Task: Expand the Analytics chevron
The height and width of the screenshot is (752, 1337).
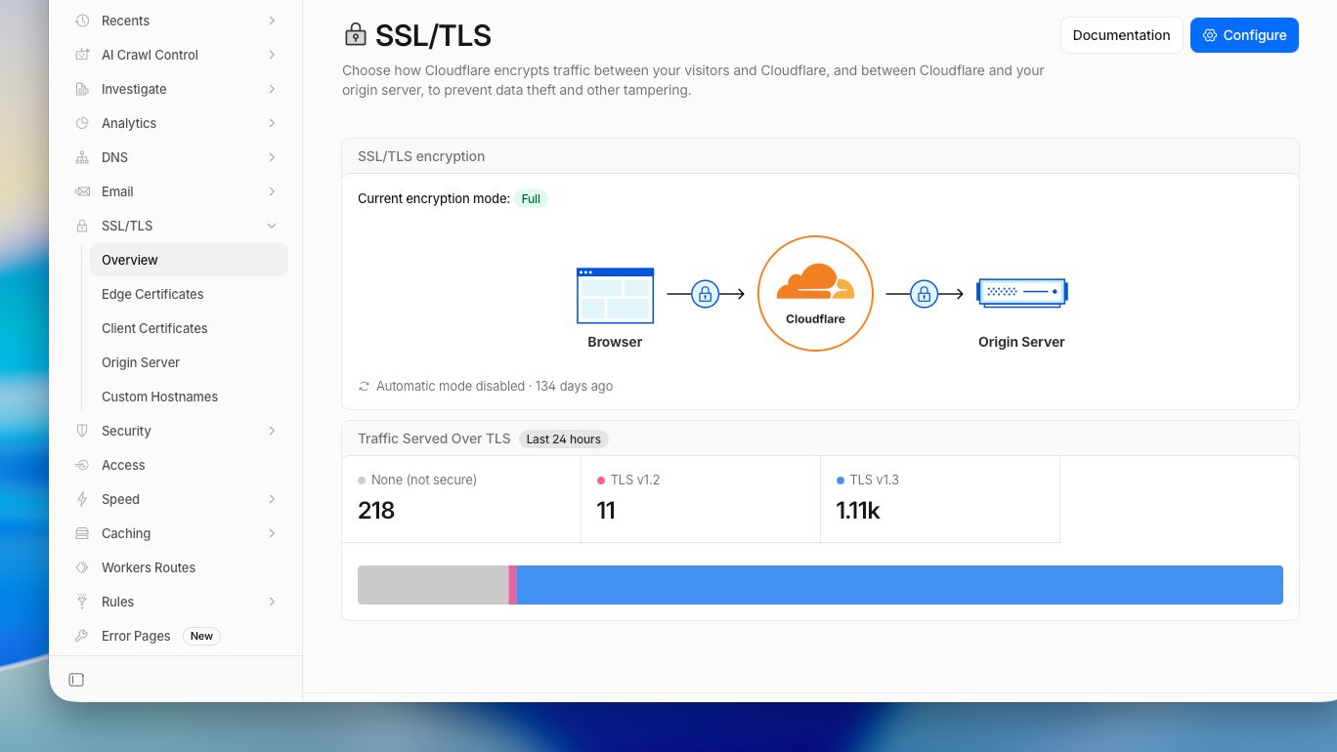Action: click(x=272, y=123)
